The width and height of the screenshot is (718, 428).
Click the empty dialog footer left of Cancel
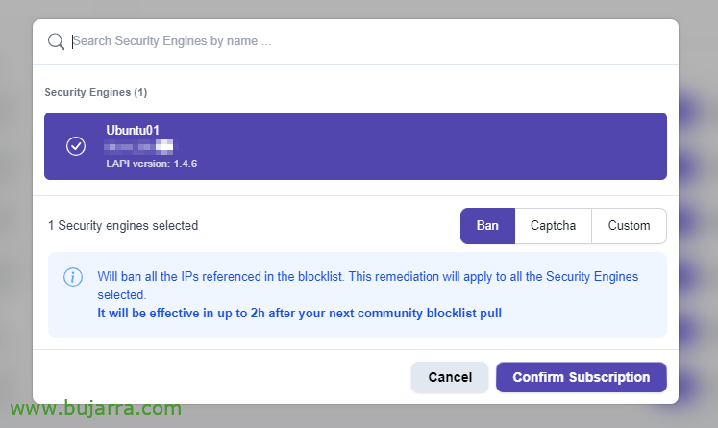click(x=222, y=377)
